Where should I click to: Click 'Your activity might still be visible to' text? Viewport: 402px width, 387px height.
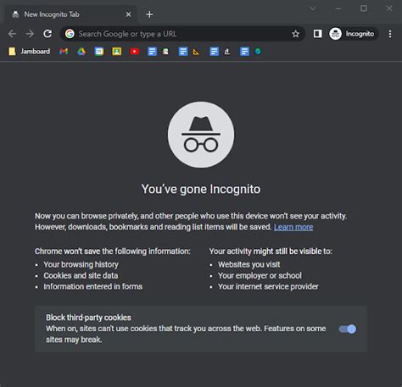pyautogui.click(x=271, y=252)
